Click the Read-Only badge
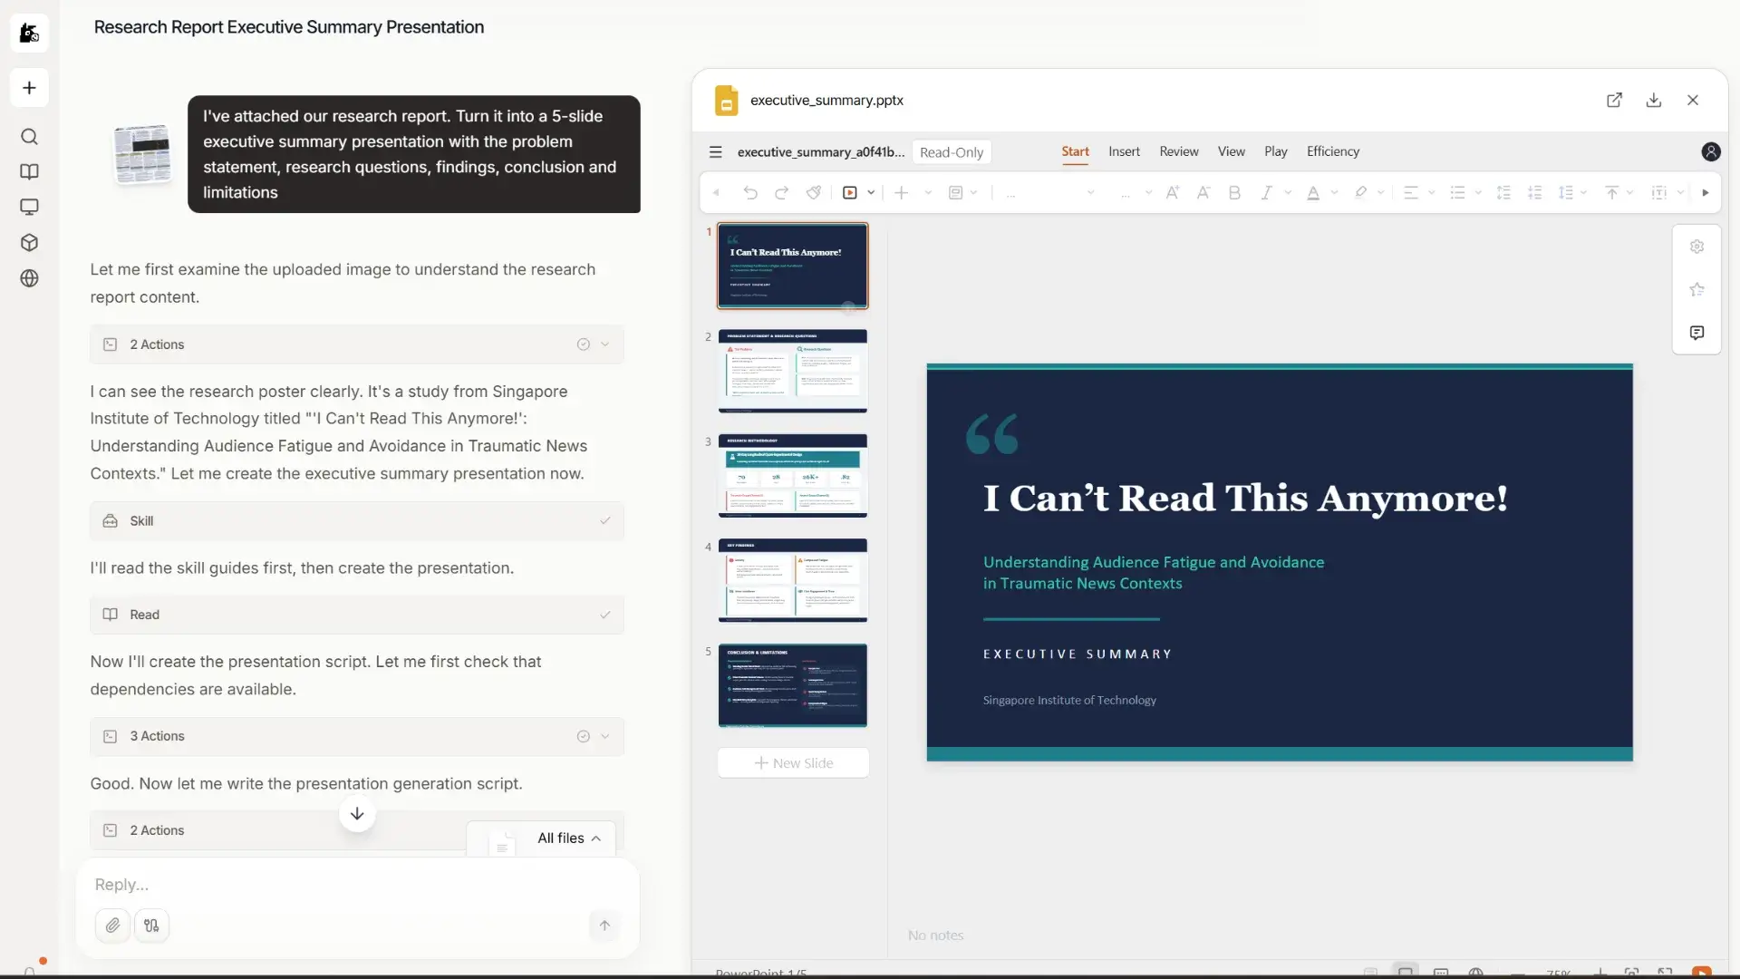 [951, 152]
